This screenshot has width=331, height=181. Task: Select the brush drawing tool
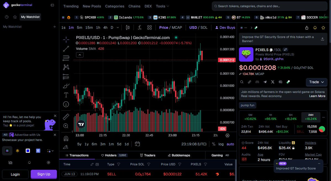(66, 86)
